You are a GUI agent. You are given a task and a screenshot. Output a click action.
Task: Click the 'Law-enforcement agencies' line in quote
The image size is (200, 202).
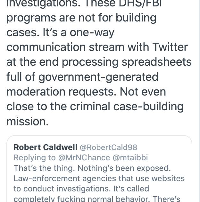pyautogui.click(x=99, y=178)
